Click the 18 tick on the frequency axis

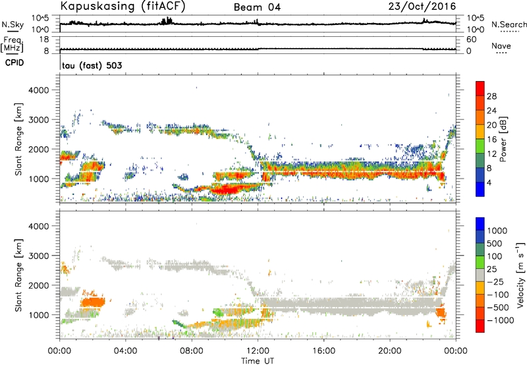click(x=44, y=40)
